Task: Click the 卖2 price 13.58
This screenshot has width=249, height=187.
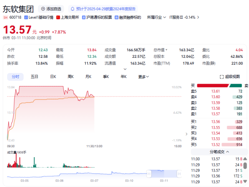Action: click(x=216, y=108)
